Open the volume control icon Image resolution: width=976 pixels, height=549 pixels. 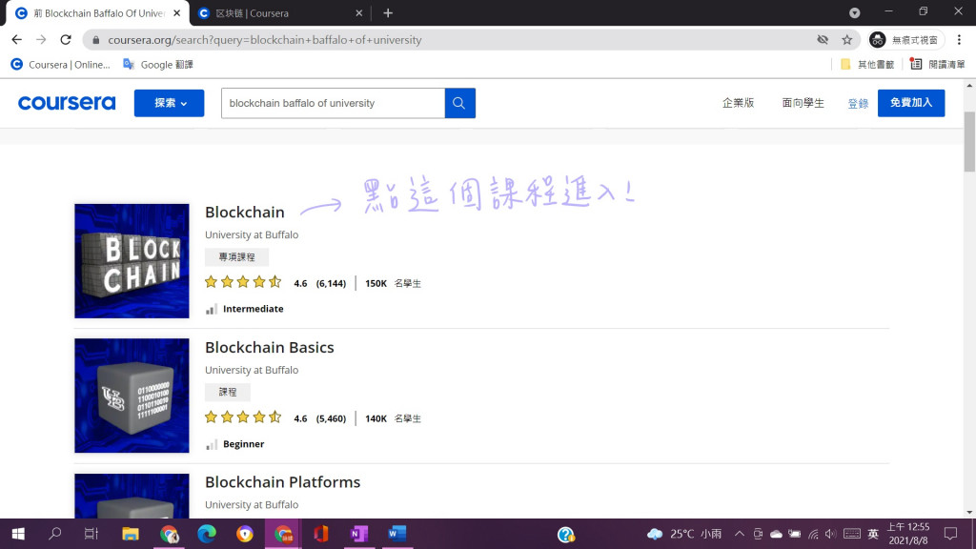[831, 534]
